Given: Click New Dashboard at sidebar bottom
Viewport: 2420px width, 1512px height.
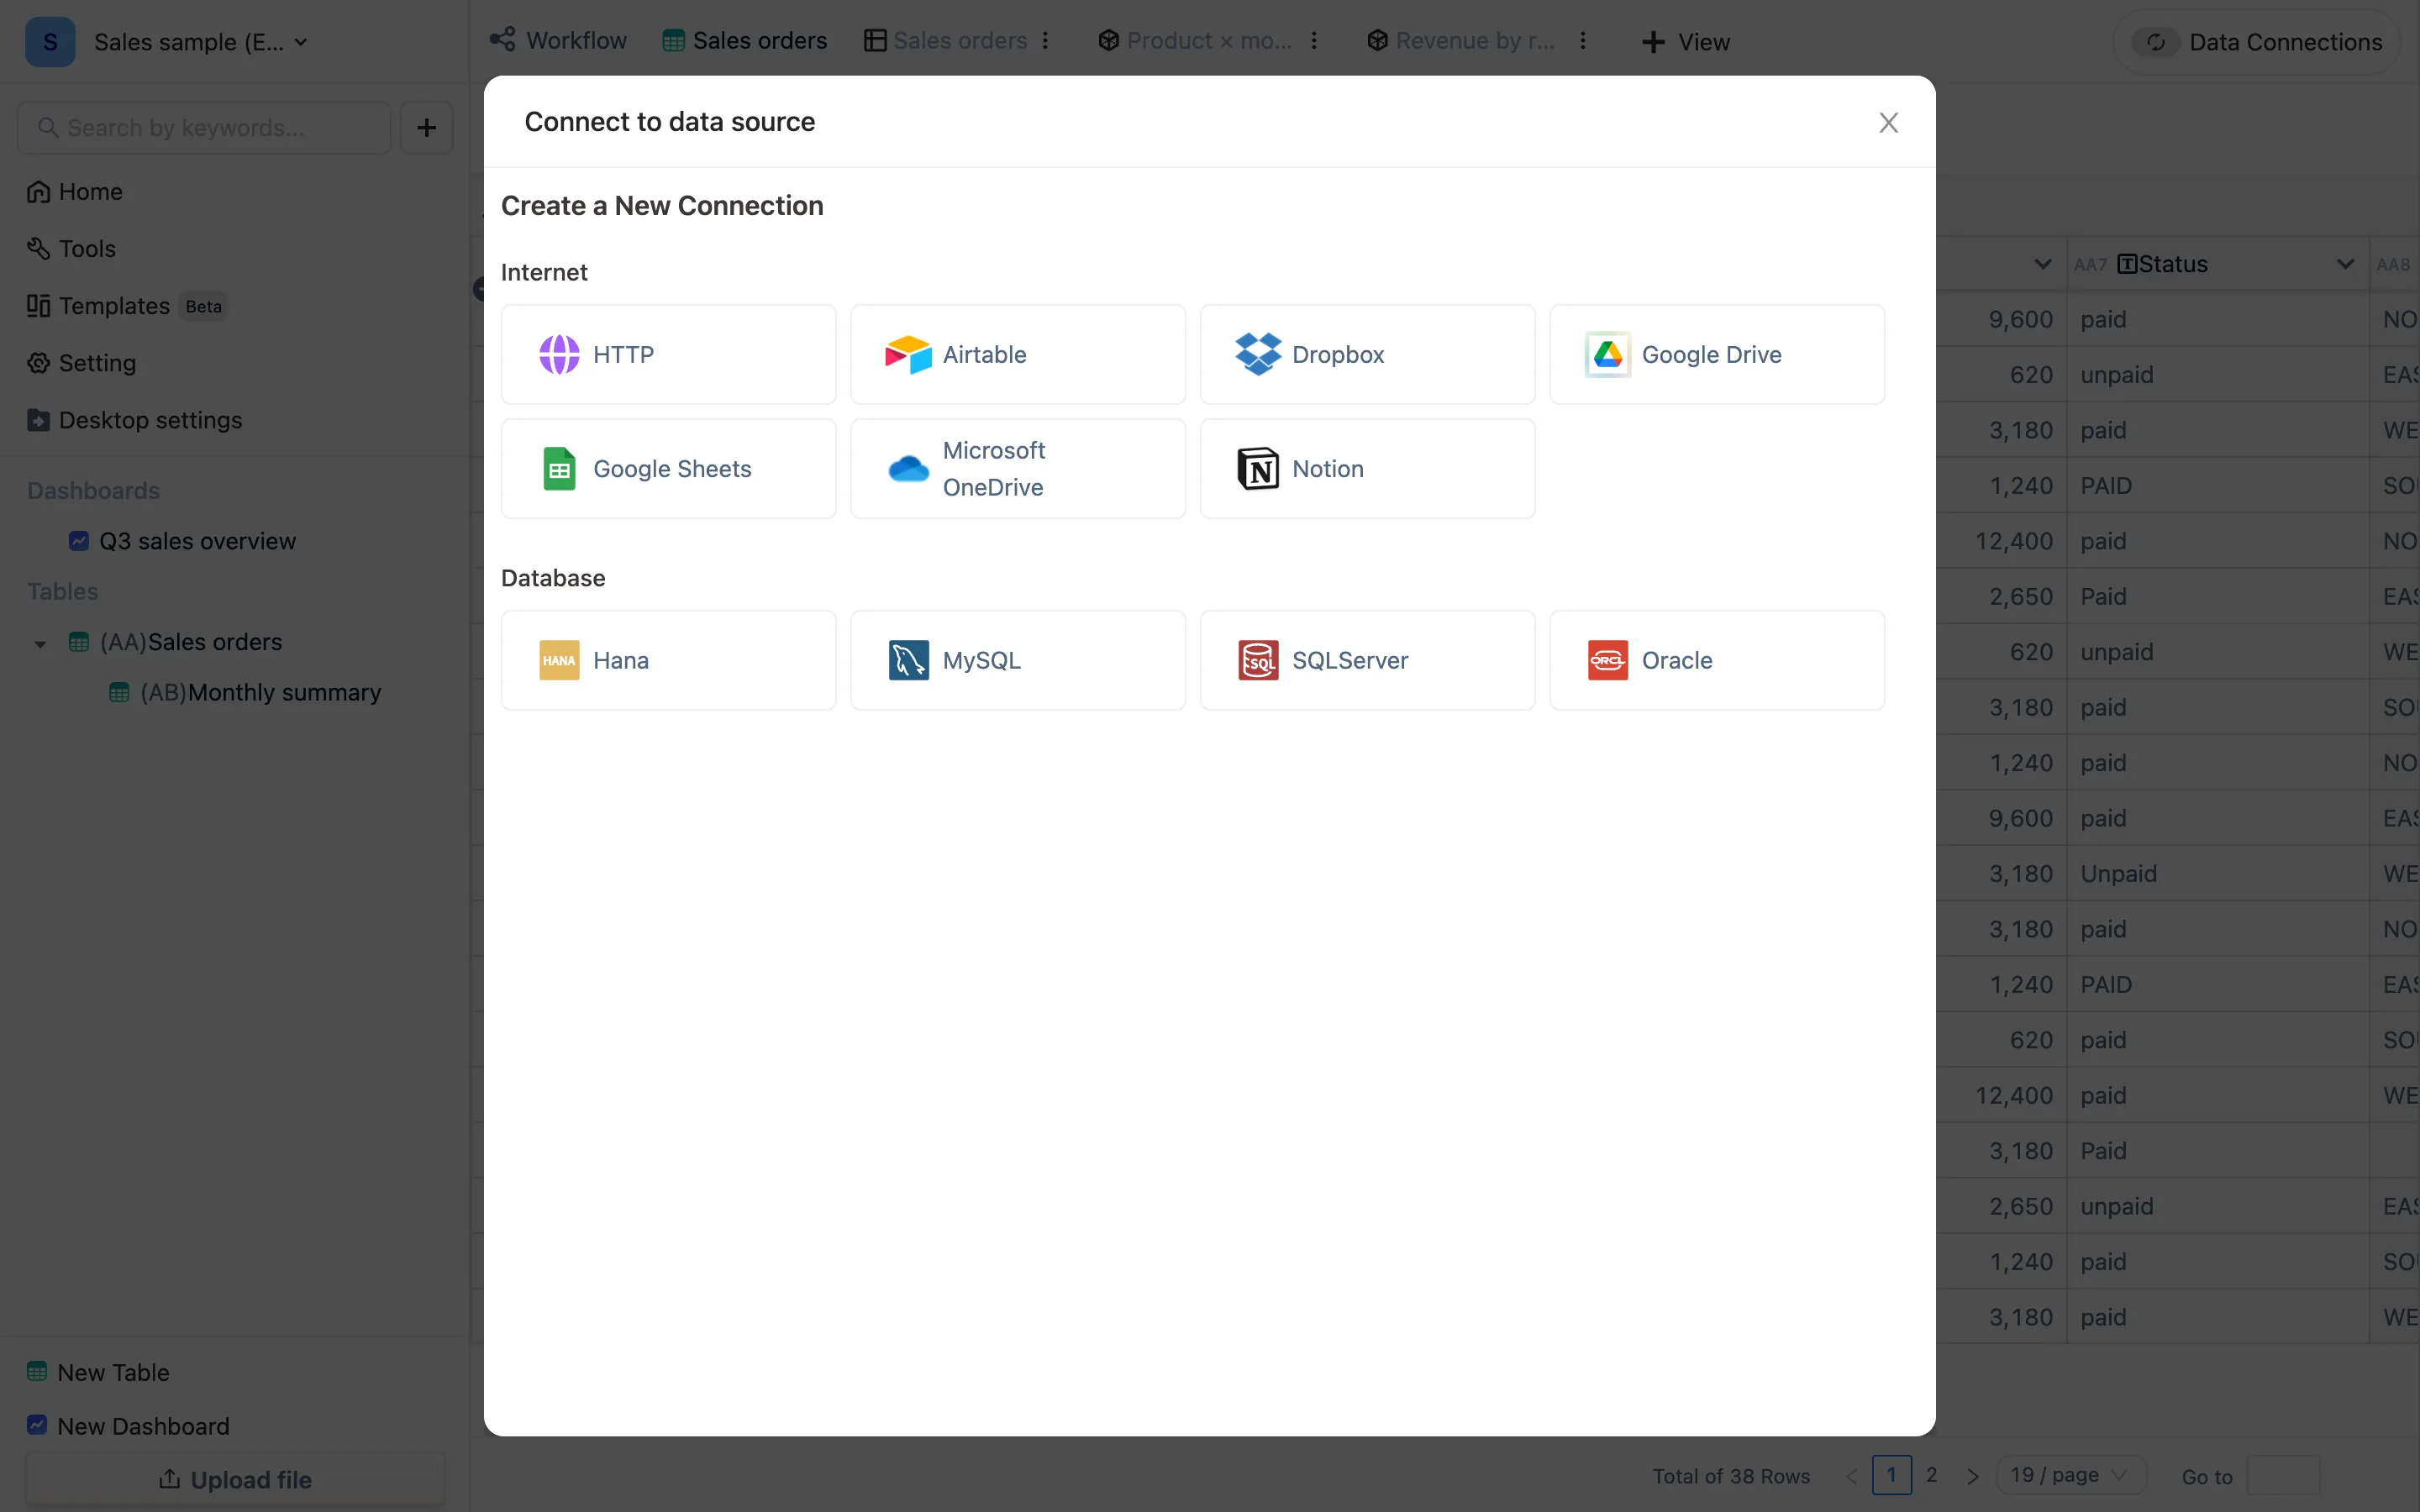Looking at the screenshot, I should coord(128,1426).
